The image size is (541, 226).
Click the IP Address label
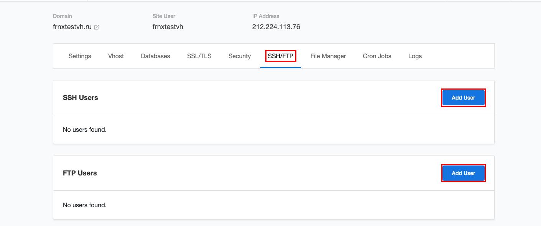[266, 16]
